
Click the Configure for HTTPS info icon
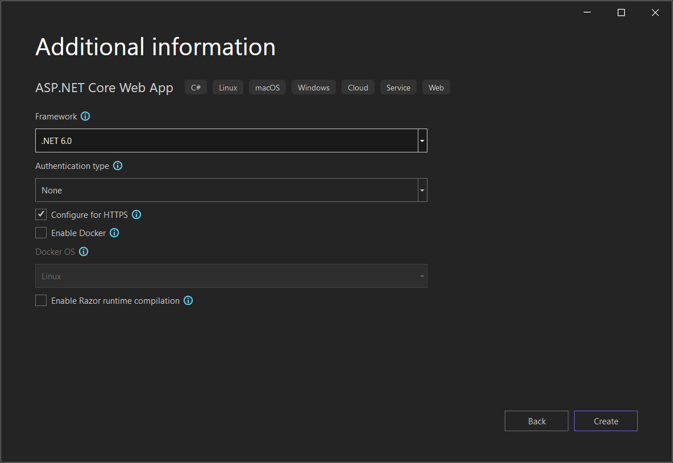coord(136,215)
